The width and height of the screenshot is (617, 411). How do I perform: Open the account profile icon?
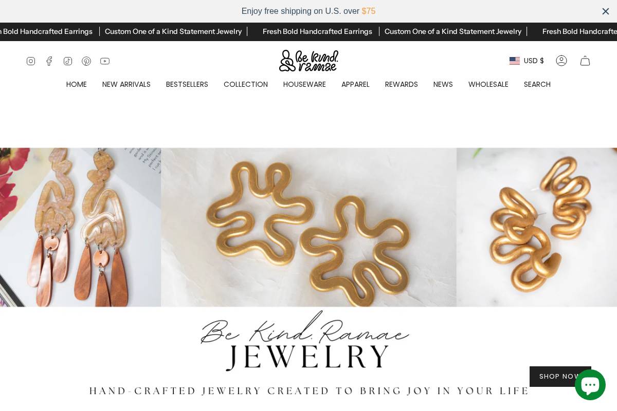click(561, 61)
